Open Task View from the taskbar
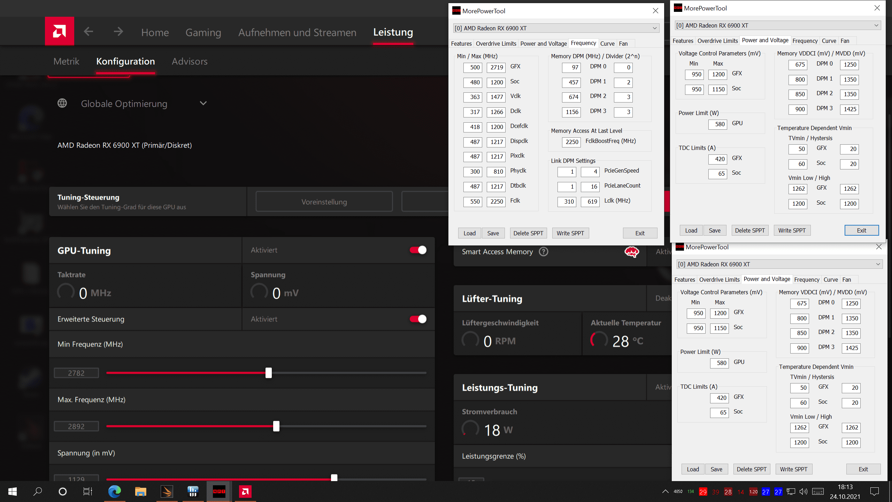Viewport: 892px width, 502px height. (88, 492)
